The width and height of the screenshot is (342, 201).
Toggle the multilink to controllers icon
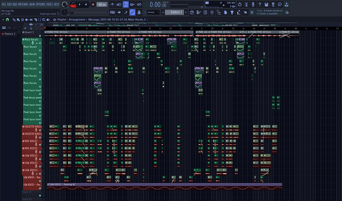tap(139, 12)
